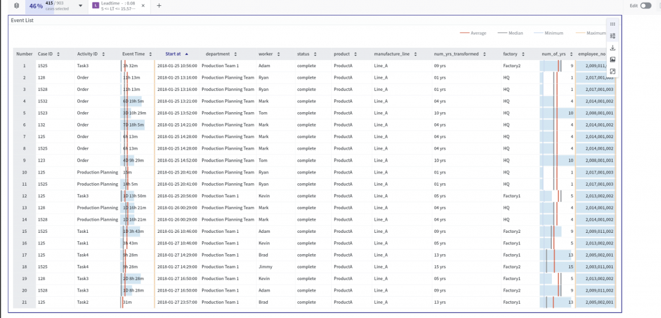Click the Event Time column header
This screenshot has width=661, height=318.
point(133,54)
